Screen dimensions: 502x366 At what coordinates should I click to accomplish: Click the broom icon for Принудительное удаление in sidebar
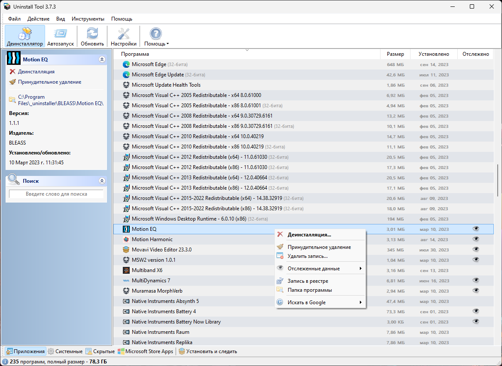[12, 82]
